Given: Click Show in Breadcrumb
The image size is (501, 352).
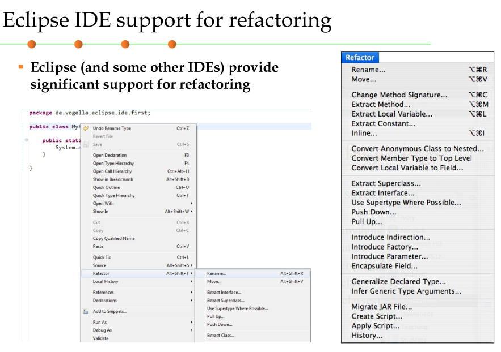Looking at the screenshot, I should click(x=138, y=179).
